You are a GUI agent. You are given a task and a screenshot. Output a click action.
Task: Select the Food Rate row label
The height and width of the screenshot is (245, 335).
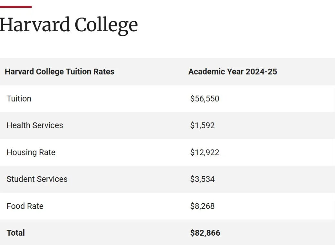(x=25, y=206)
